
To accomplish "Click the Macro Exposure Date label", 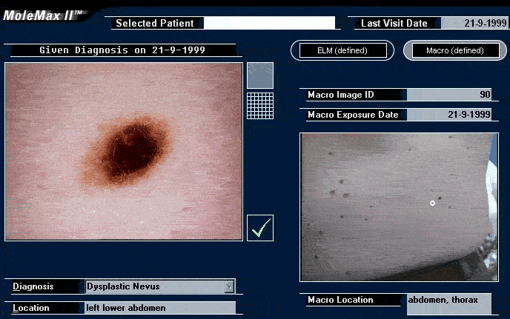I will coord(353,115).
